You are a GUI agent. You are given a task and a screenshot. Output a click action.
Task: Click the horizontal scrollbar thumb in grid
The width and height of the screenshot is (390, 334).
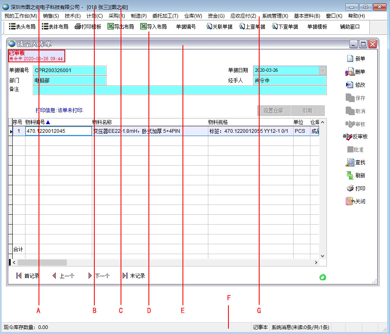(42, 262)
